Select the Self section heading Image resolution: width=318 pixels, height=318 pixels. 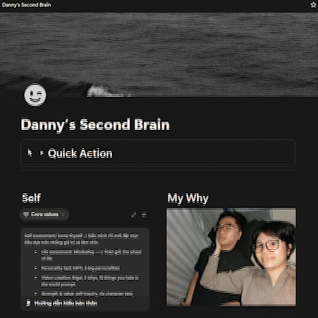(x=31, y=198)
